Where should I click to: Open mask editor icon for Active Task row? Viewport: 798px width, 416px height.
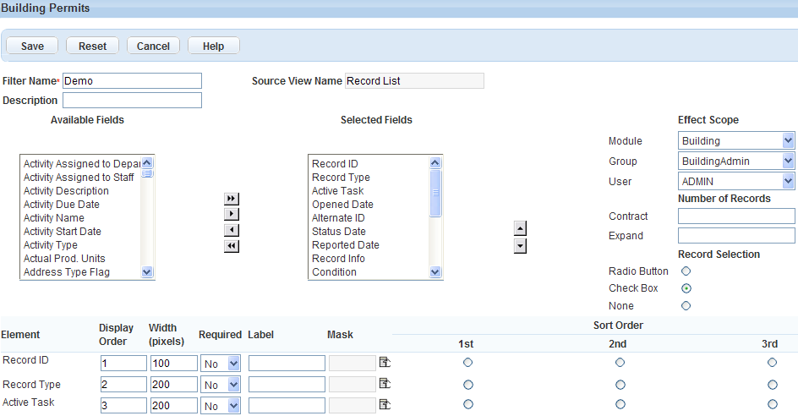click(x=385, y=404)
